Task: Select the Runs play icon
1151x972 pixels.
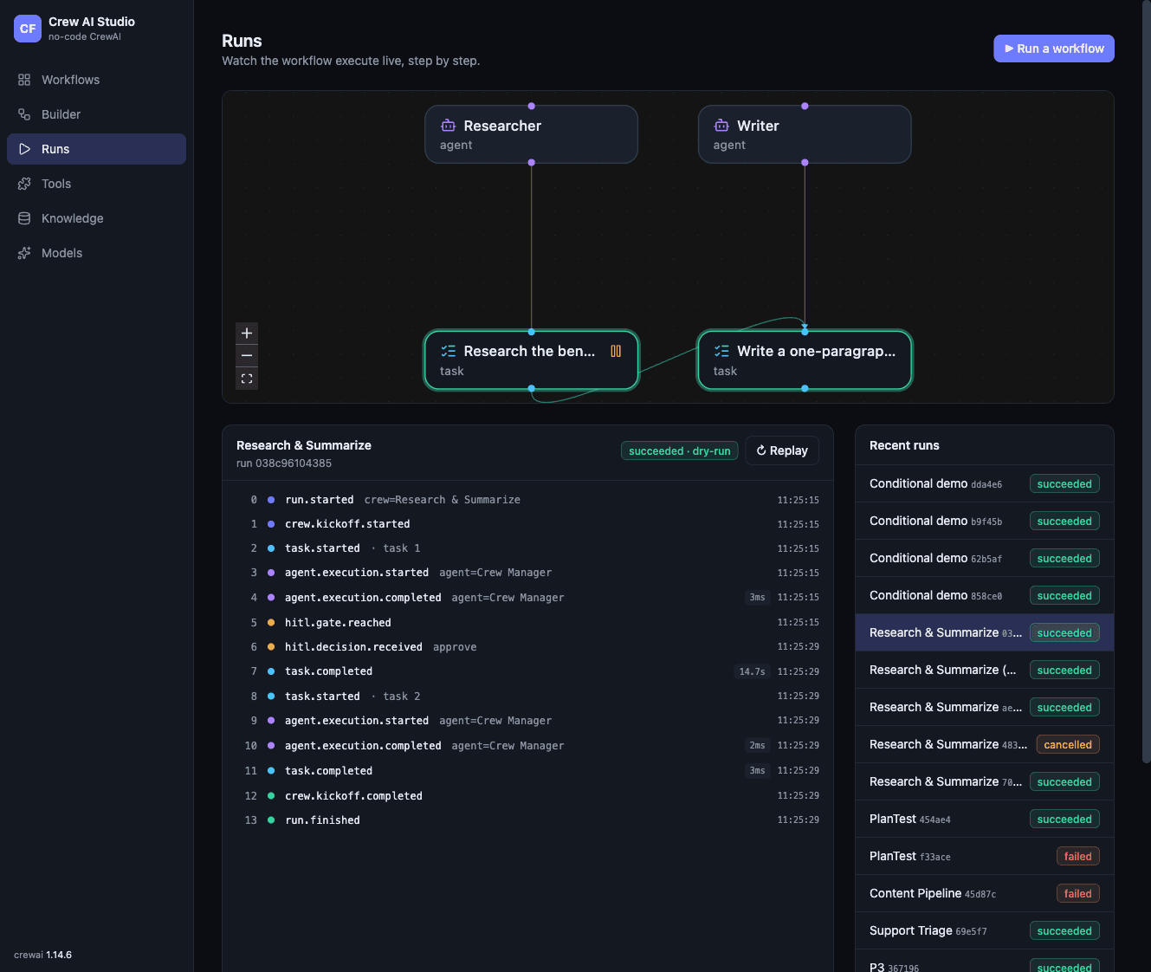Action: [24, 149]
